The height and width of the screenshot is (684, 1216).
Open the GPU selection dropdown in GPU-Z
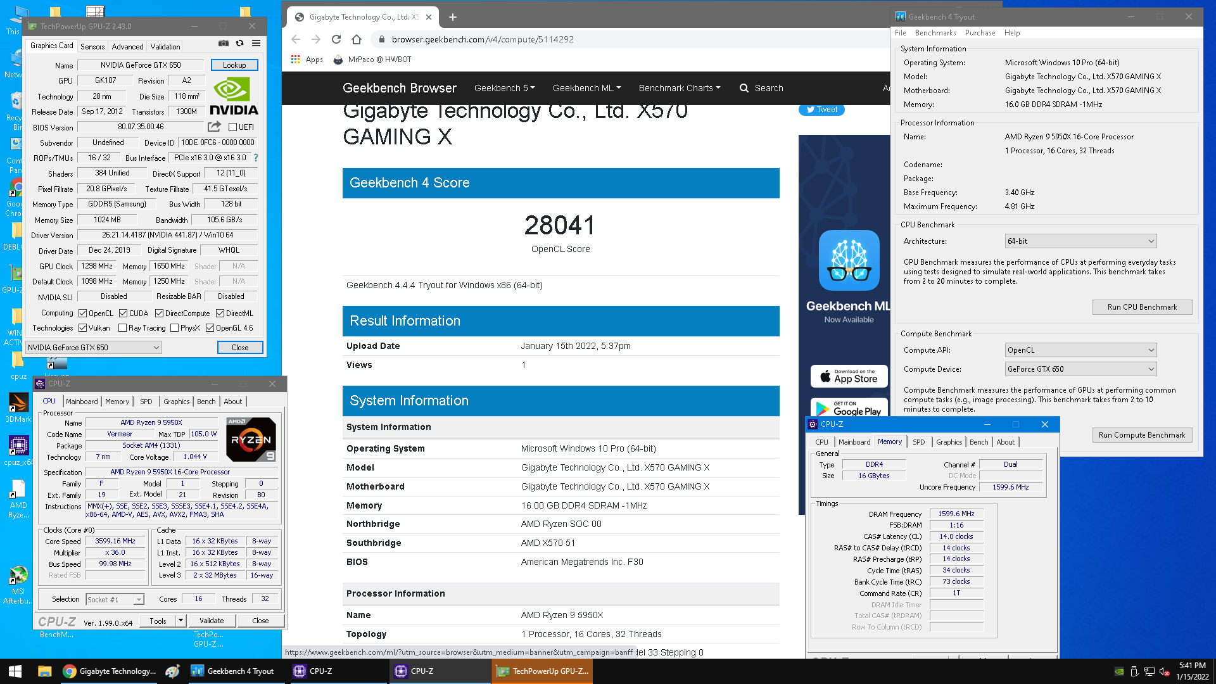point(94,347)
